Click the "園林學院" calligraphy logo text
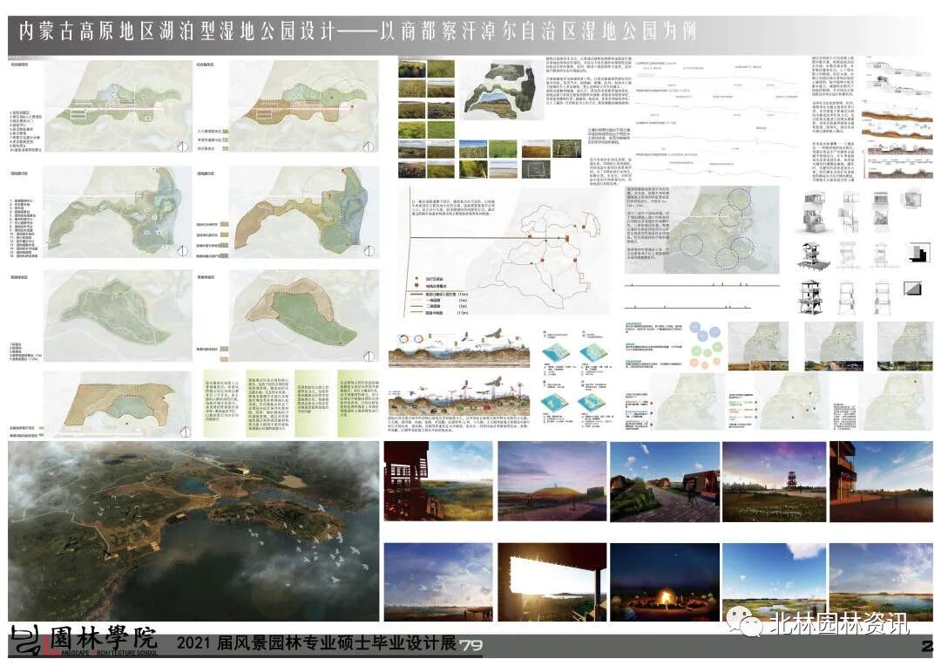Screen dimensions: 941x666 coord(103,638)
